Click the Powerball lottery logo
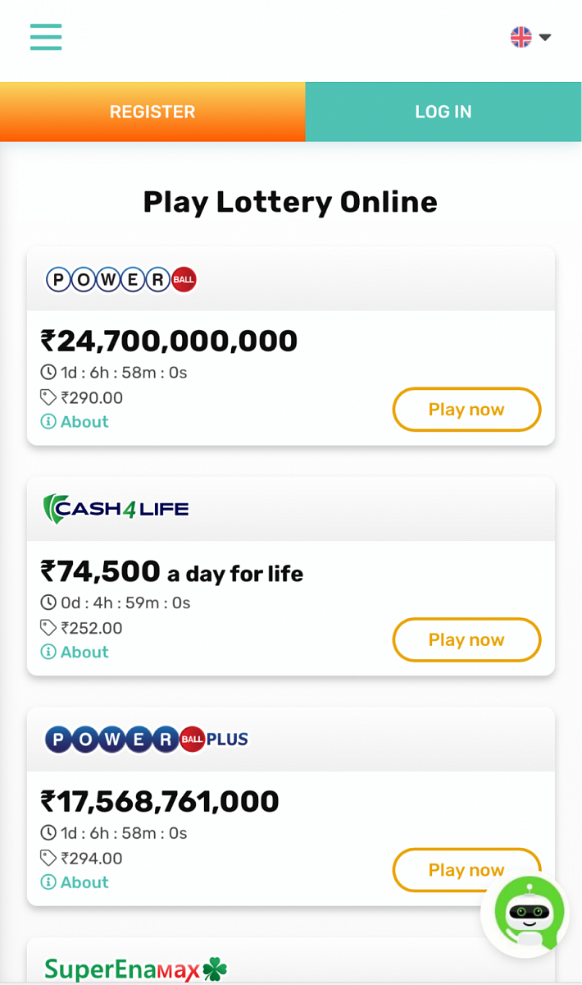Screen dimensions: 582x985 tap(121, 280)
